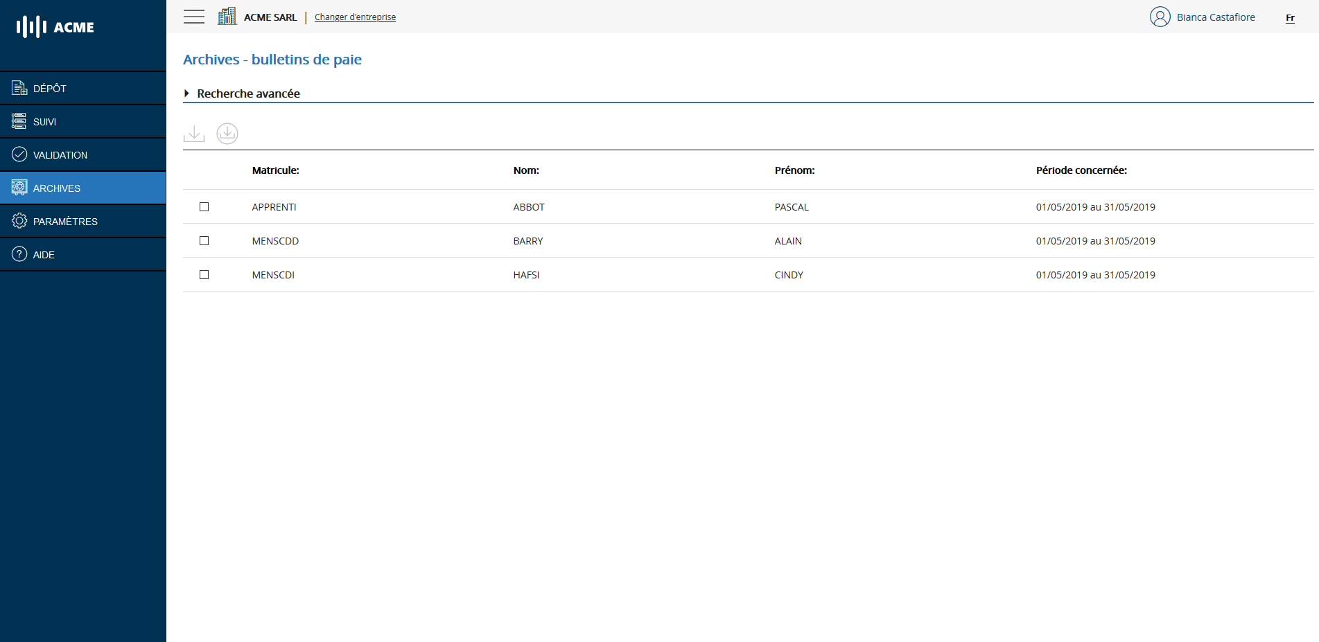This screenshot has height=642, width=1319.
Task: Go to the Suivi section
Action: tap(44, 122)
